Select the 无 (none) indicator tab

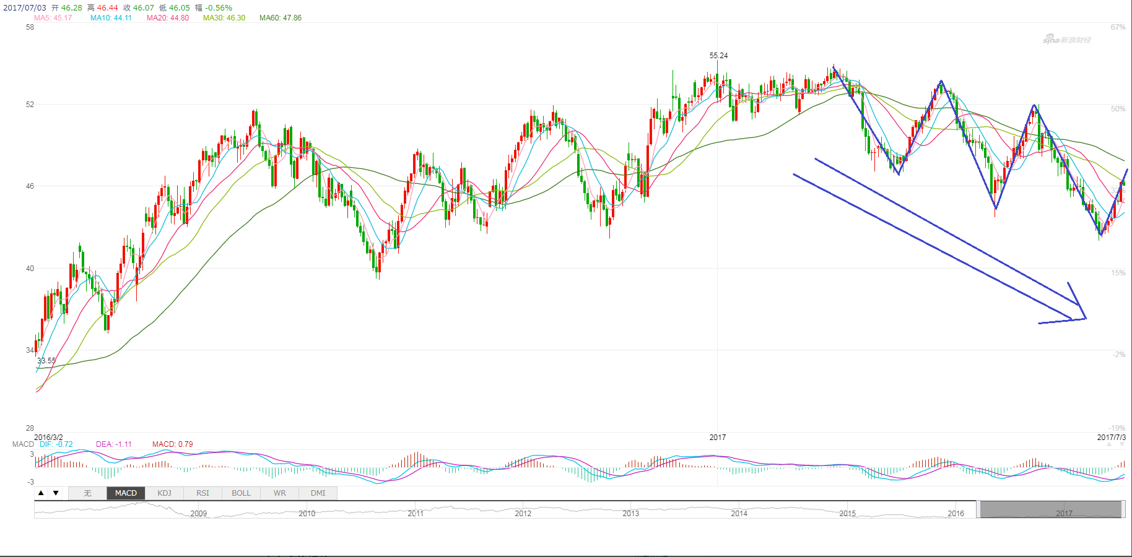tap(87, 493)
